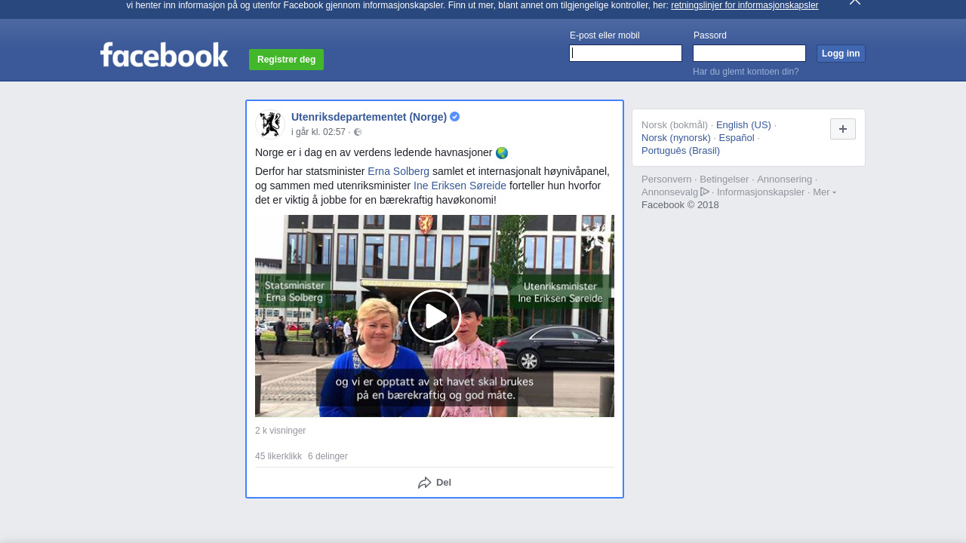Open Ine Eriksen Søreide profile link
The width and height of the screenshot is (966, 543).
point(460,186)
